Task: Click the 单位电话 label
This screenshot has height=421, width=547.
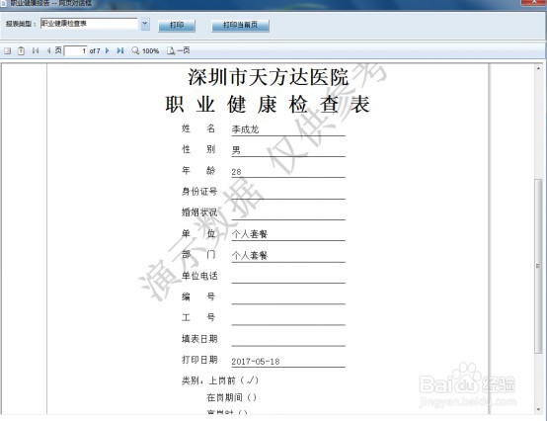Action: click(x=199, y=276)
